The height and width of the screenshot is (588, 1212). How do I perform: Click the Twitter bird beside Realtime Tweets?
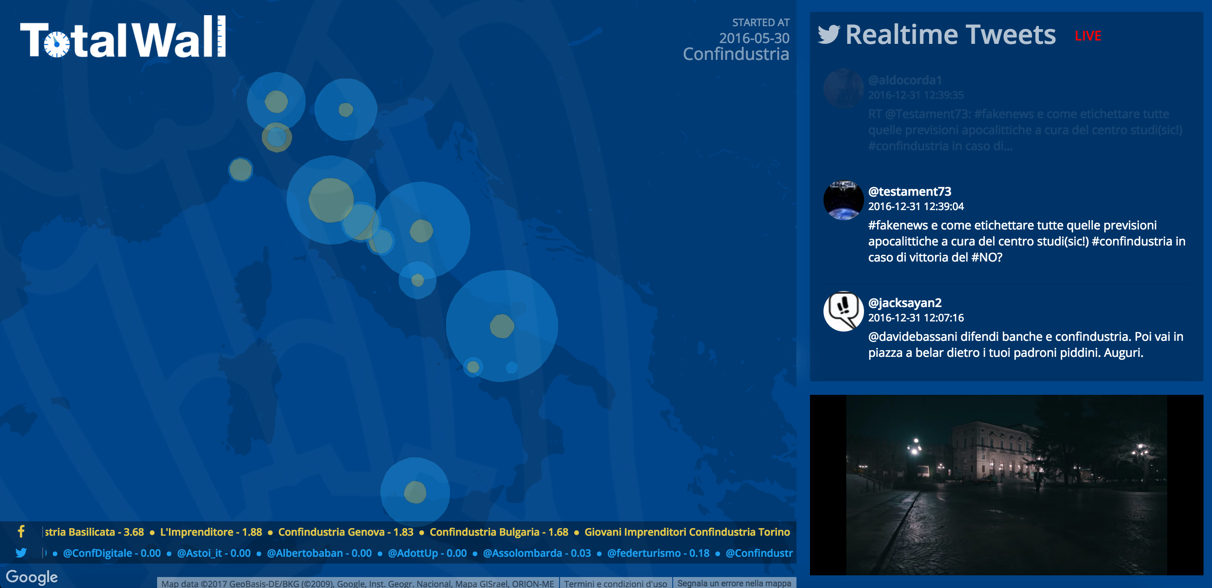tap(829, 34)
